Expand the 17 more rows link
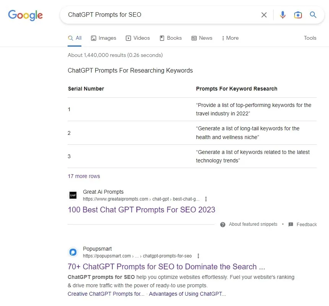This screenshot has width=329, height=306. [x=84, y=176]
